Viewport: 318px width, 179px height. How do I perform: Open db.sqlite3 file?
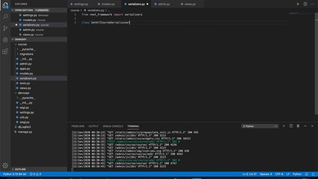point(39,127)
